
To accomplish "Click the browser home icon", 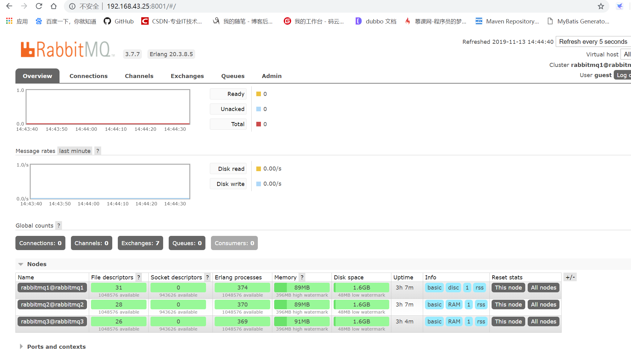I will [x=54, y=6].
